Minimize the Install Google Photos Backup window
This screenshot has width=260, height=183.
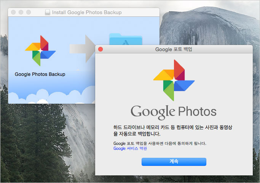click(x=21, y=12)
